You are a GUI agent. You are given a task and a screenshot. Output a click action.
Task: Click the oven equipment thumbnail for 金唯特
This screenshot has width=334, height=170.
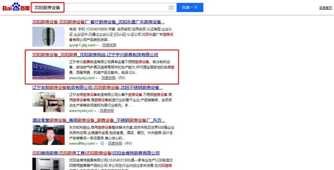coord(48,164)
